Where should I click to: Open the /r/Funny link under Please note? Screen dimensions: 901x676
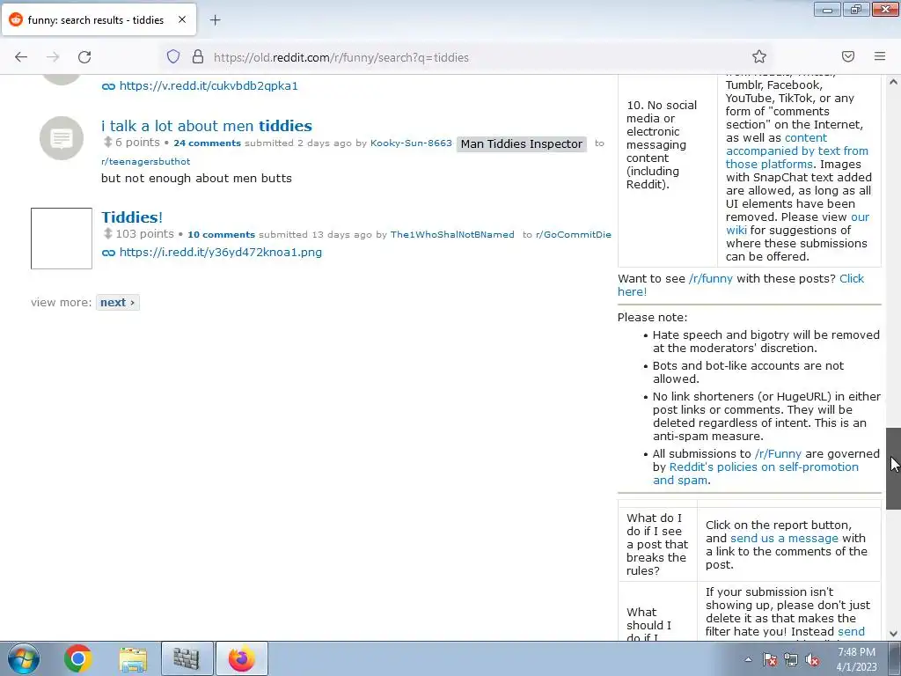pos(778,453)
